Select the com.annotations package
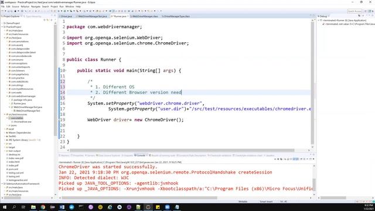375x211 pixels. (19, 42)
